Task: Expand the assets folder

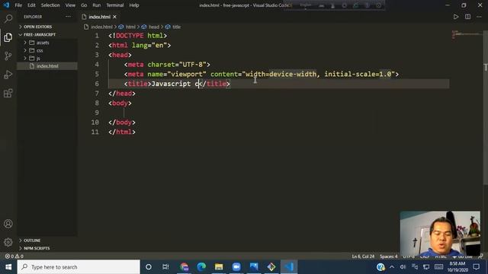Action: click(x=43, y=43)
